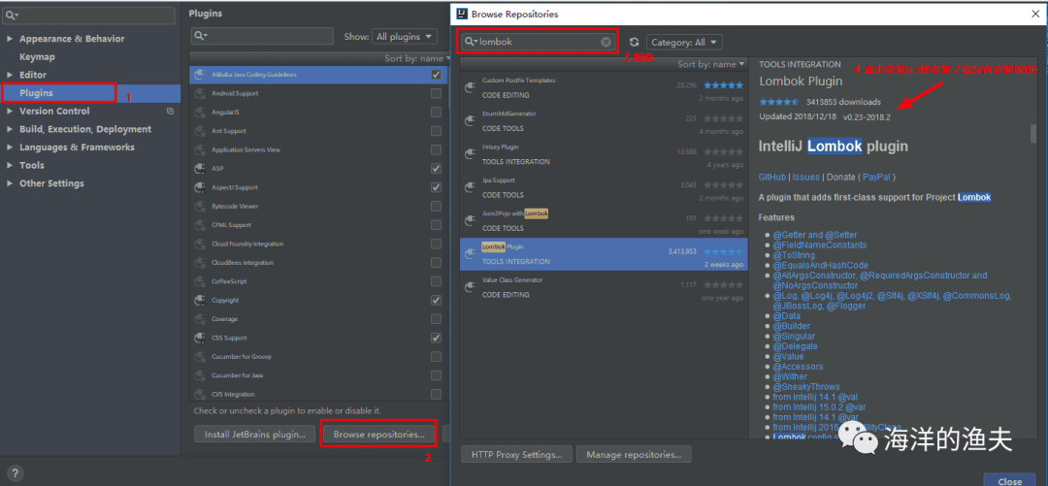Click the search magnifier in Plugins panel
The height and width of the screenshot is (486, 1048).
click(x=201, y=36)
